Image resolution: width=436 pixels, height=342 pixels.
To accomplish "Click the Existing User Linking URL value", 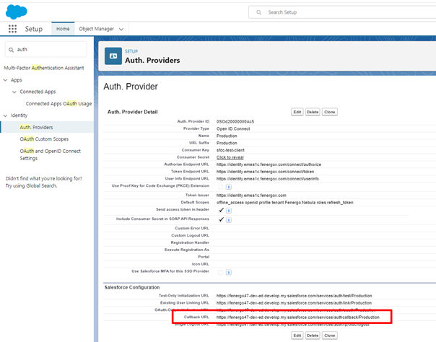I will coord(294,303).
